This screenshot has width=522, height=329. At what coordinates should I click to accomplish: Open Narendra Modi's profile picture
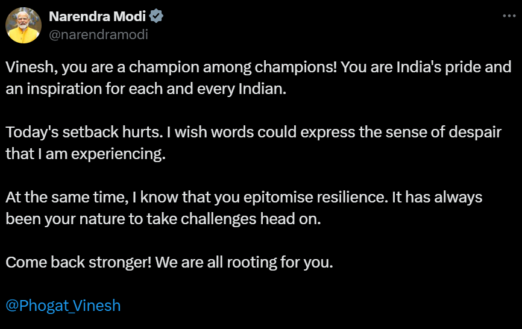(x=23, y=25)
